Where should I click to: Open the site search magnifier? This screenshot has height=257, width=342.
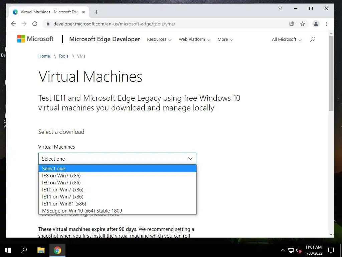click(313, 39)
